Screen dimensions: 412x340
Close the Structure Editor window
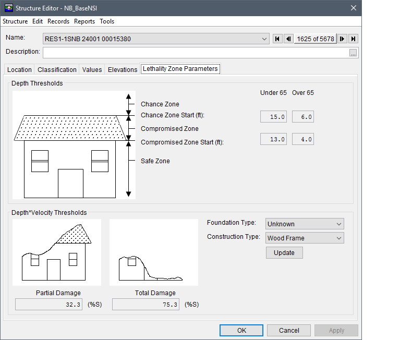click(x=354, y=8)
